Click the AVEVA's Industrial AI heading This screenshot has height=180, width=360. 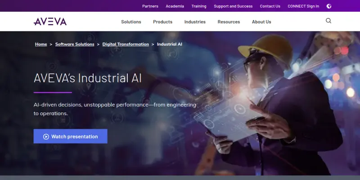tap(88, 78)
